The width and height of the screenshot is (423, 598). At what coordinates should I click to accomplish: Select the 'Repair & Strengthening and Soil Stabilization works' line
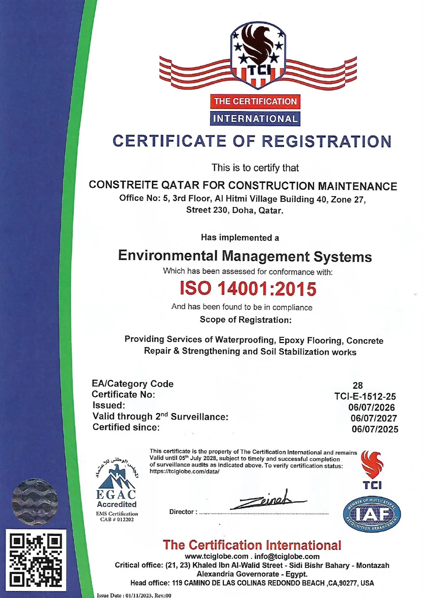click(250, 352)
